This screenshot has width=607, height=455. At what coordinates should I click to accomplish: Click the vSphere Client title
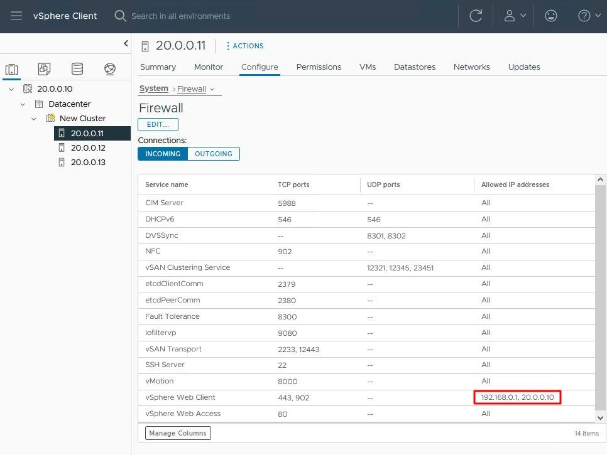65,16
